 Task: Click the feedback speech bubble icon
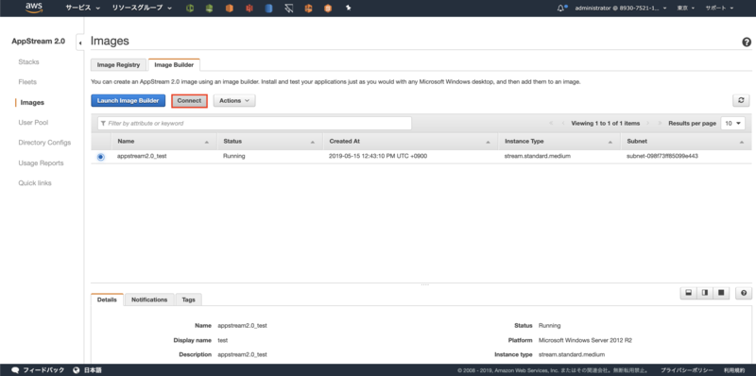[15, 370]
